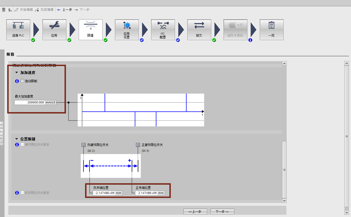351x217 pixels.
Task: Click 上一步 in the top toolbar
Action: 65,10
